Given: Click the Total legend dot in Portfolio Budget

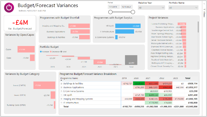Looking at the screenshot, I should click(x=61, y=52).
